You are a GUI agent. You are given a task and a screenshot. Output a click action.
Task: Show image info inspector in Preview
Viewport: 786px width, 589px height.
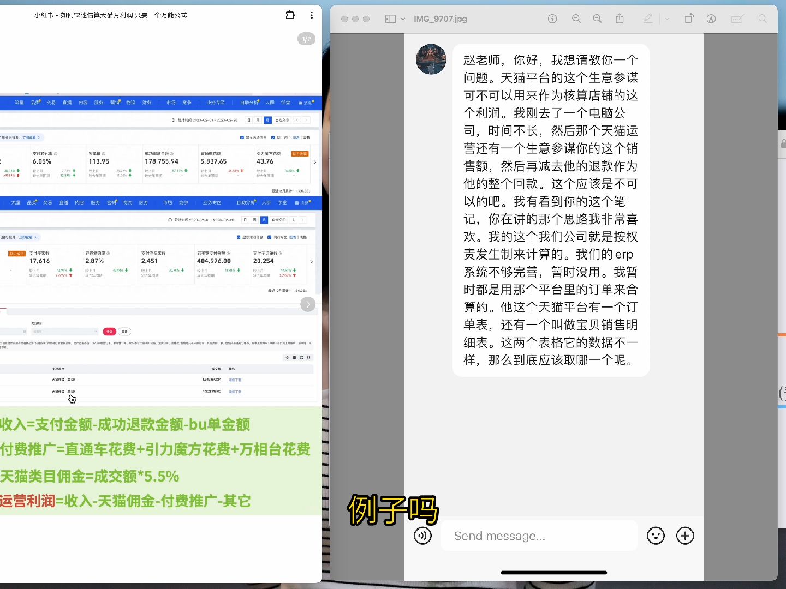click(x=552, y=19)
